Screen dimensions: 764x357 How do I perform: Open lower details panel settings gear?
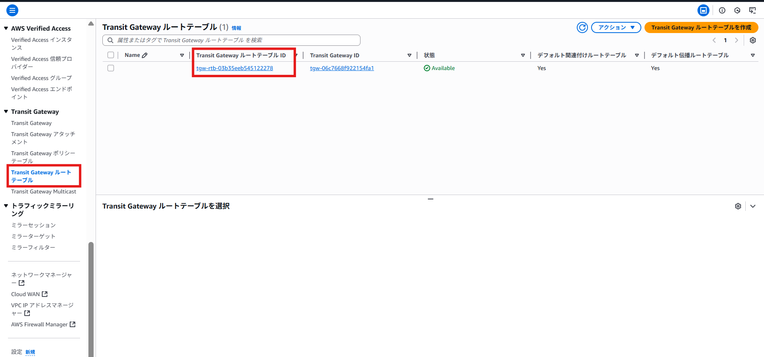[x=738, y=206]
